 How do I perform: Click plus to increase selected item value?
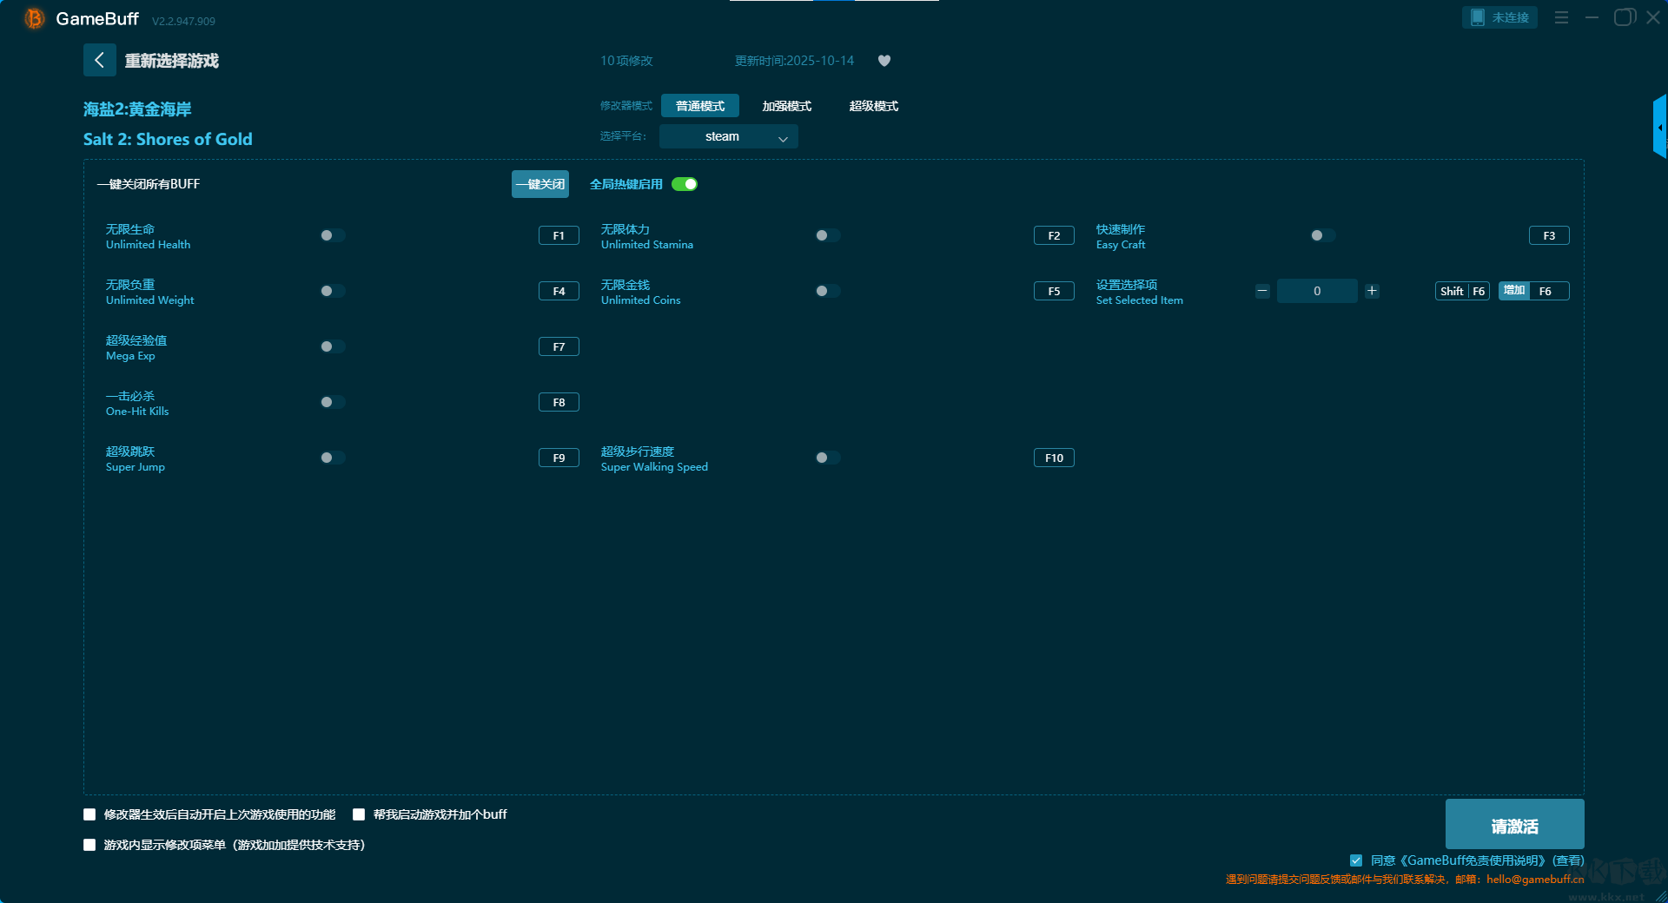(1372, 291)
